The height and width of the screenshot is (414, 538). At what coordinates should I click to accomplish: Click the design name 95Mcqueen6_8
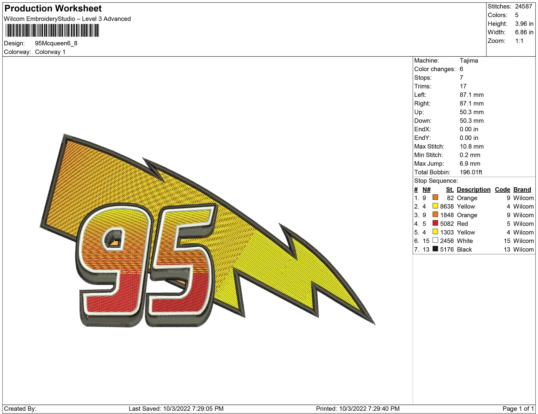56,43
